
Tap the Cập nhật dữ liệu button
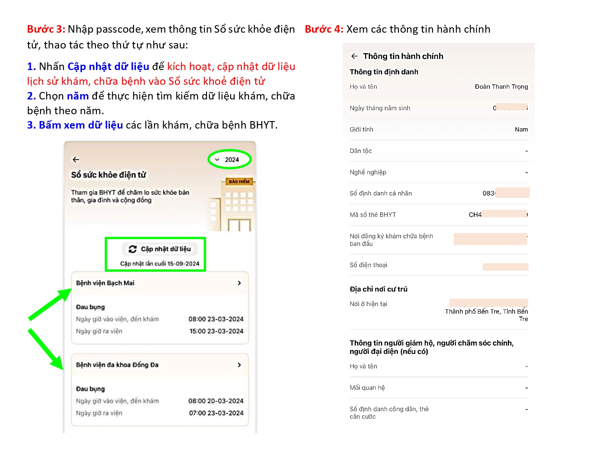coord(160,249)
